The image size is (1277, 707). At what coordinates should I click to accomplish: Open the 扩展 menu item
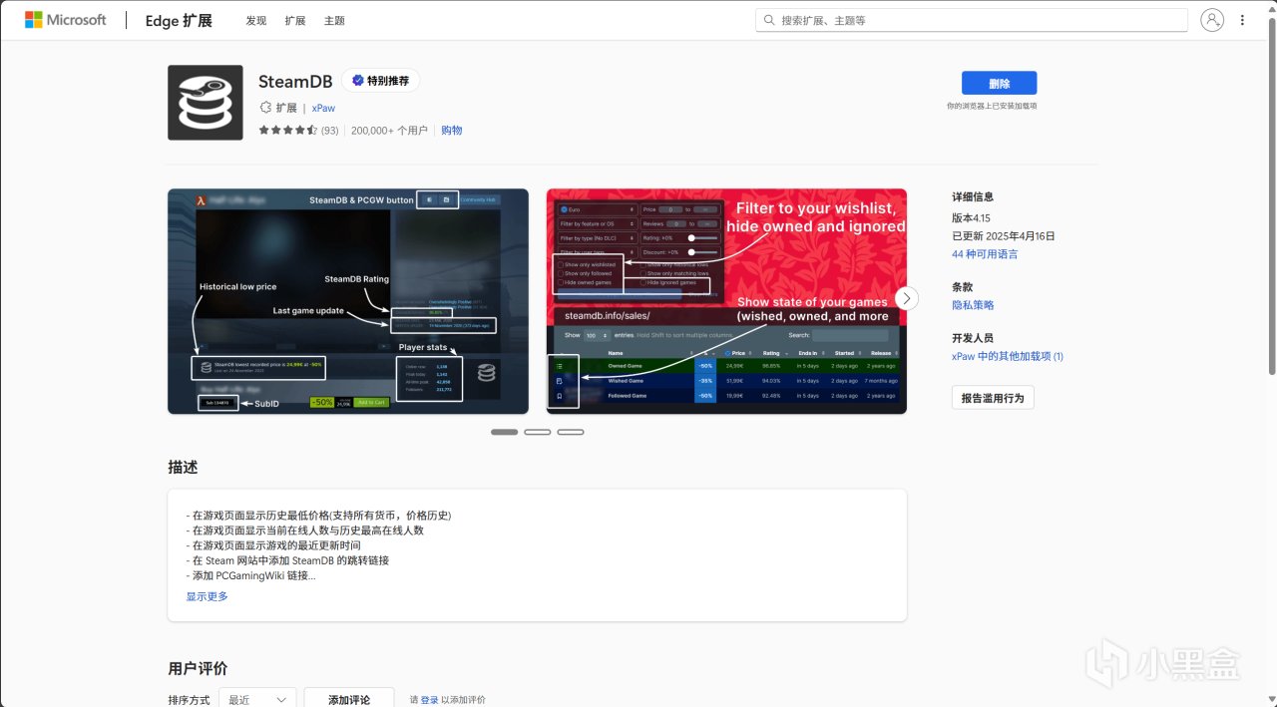[295, 21]
